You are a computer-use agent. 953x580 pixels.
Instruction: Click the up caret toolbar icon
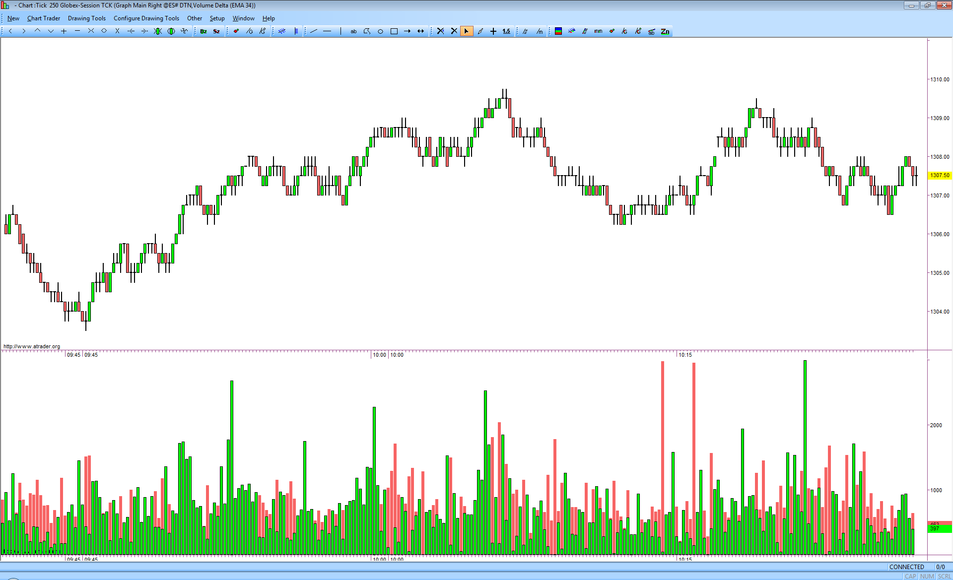[x=37, y=31]
